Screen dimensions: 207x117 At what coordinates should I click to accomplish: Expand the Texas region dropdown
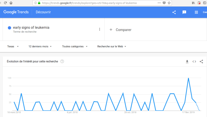click(x=13, y=46)
